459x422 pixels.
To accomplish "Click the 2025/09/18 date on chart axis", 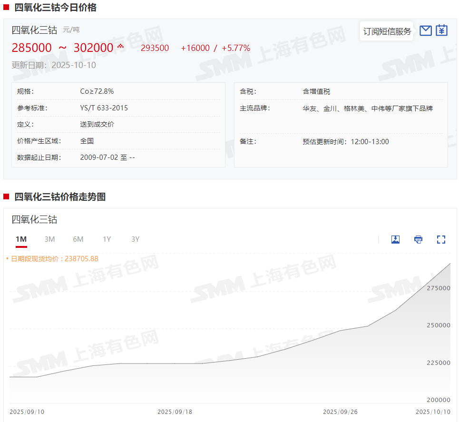I will pos(175,412).
